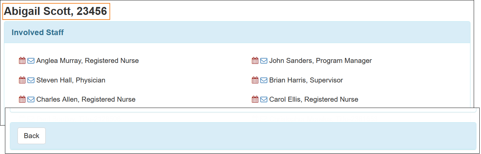Open John Sanders' calendar icon

[x=255, y=61]
